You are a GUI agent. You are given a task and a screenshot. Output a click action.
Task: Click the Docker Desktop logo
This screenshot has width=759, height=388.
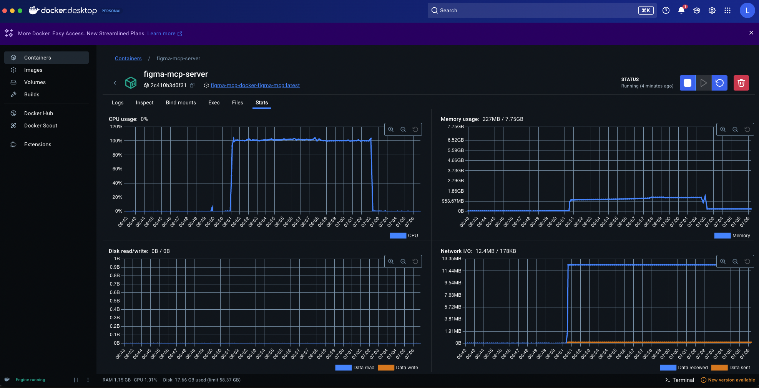click(63, 10)
